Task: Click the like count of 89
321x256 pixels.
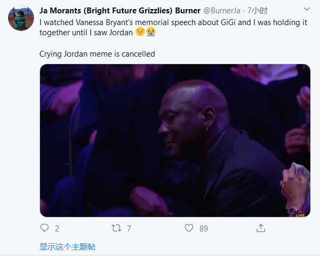Action: [x=203, y=229]
